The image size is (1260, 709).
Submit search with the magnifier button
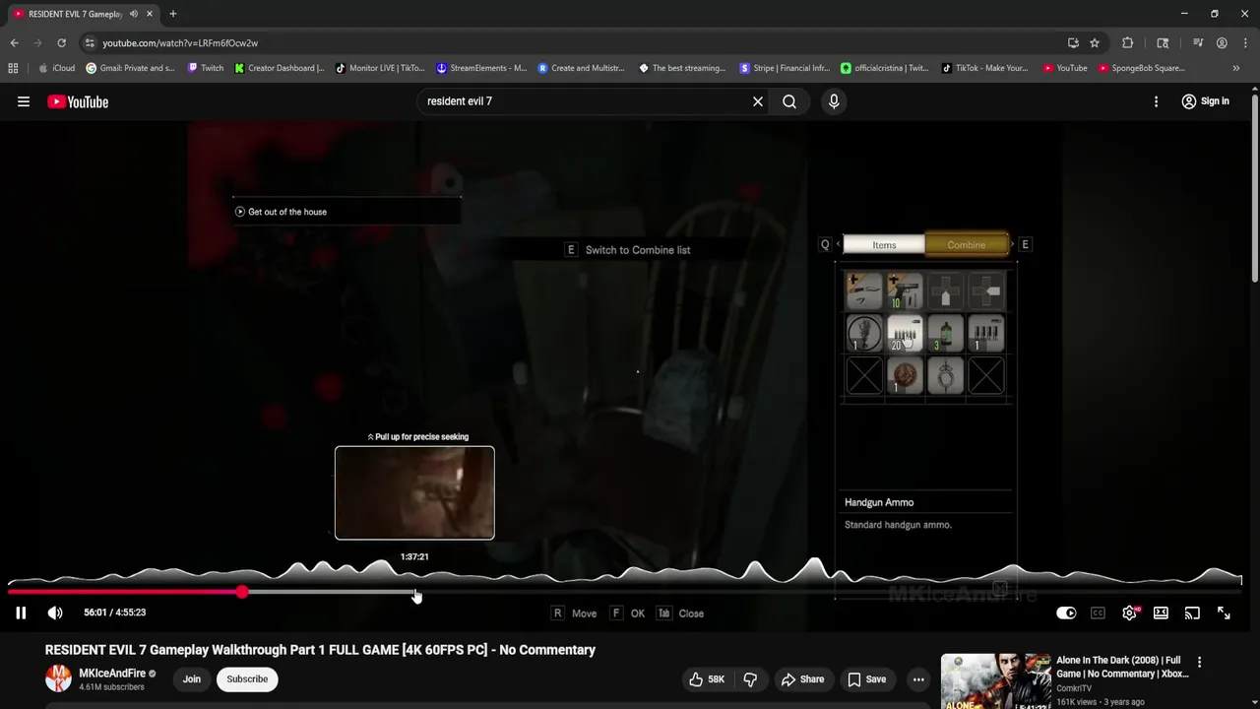coord(789,101)
